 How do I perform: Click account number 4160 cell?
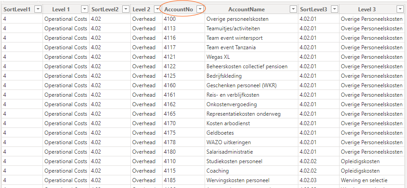coord(183,85)
